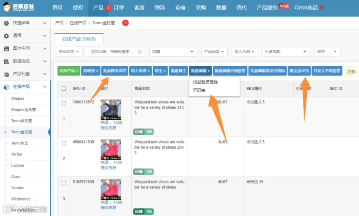359x216 pixels.
Task: Open the 生命周期 filter dropdown
Action: click(286, 52)
